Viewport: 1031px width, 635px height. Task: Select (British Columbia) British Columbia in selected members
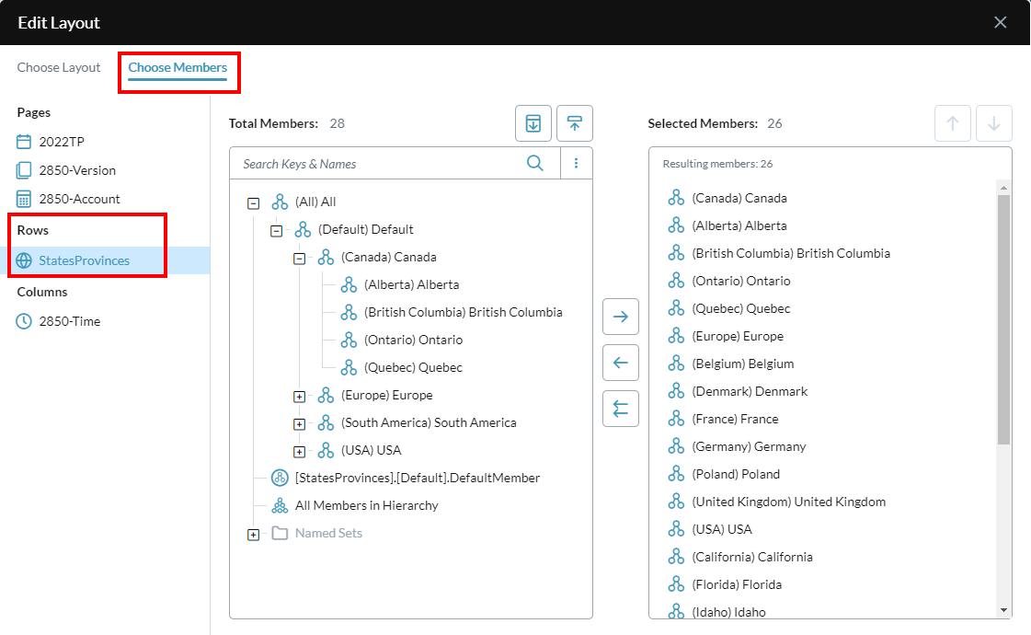(x=790, y=253)
